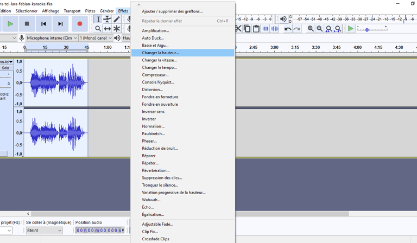
Task: Skip to end of track
Action: [x=60, y=24]
